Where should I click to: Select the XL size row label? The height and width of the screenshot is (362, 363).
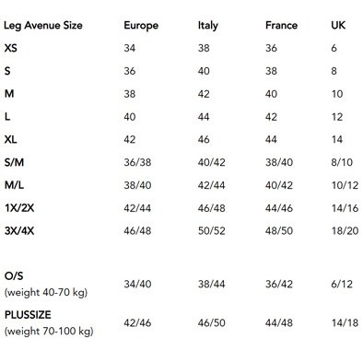click(x=10, y=139)
